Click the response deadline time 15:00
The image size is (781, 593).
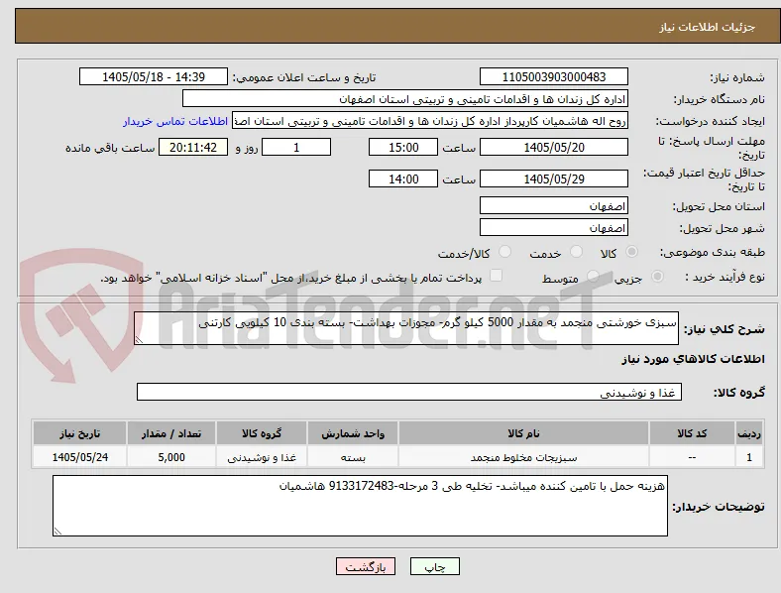click(x=403, y=147)
